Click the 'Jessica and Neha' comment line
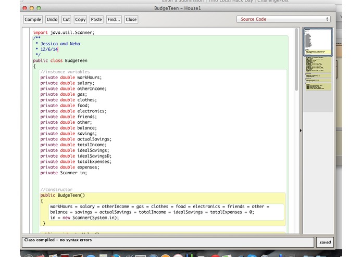 tap(60, 44)
